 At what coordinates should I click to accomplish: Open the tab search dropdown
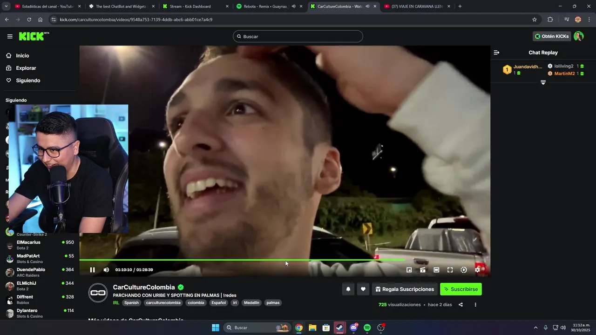pyautogui.click(x=6, y=7)
